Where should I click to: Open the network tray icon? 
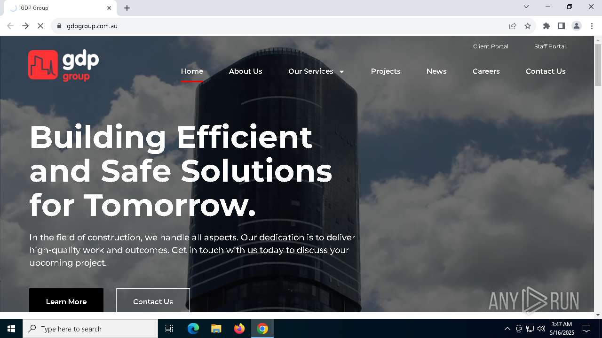tap(530, 329)
